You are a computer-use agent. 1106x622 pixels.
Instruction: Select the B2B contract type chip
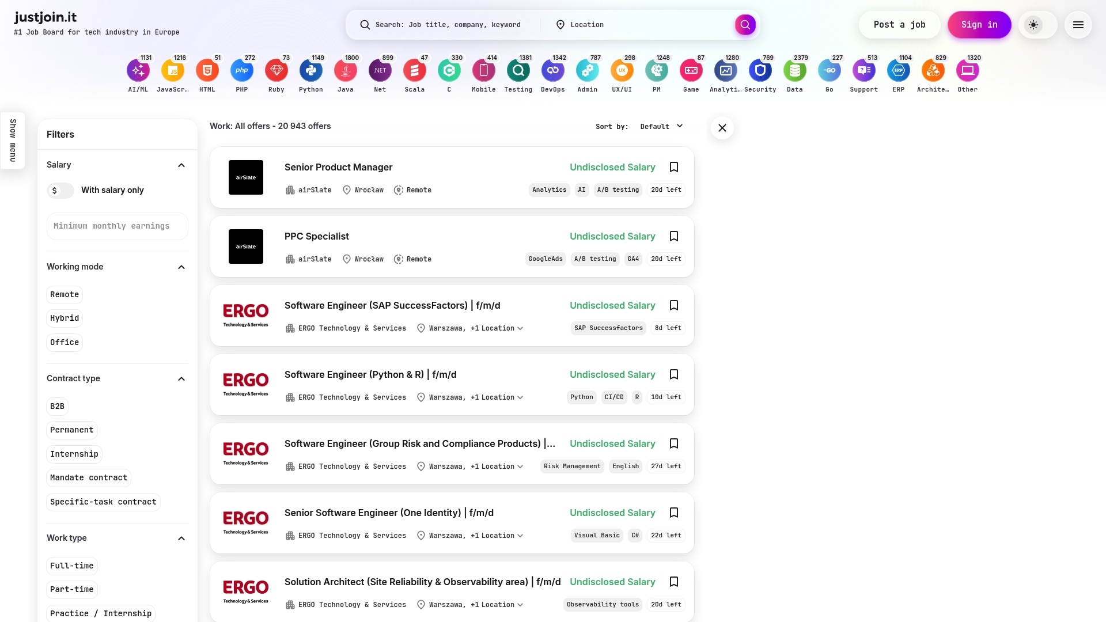click(x=57, y=407)
